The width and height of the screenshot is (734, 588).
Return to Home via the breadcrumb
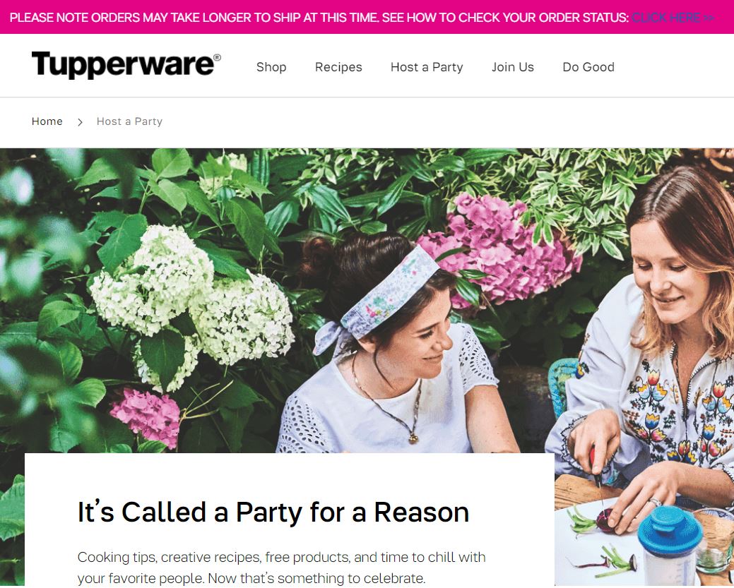(47, 121)
